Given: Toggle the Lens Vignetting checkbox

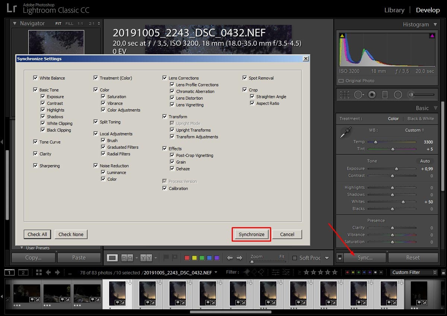Looking at the screenshot, I should click(172, 105).
